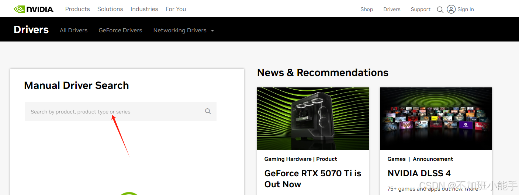
Task: Expand the Networking Drivers dropdown arrow
Action: click(212, 30)
